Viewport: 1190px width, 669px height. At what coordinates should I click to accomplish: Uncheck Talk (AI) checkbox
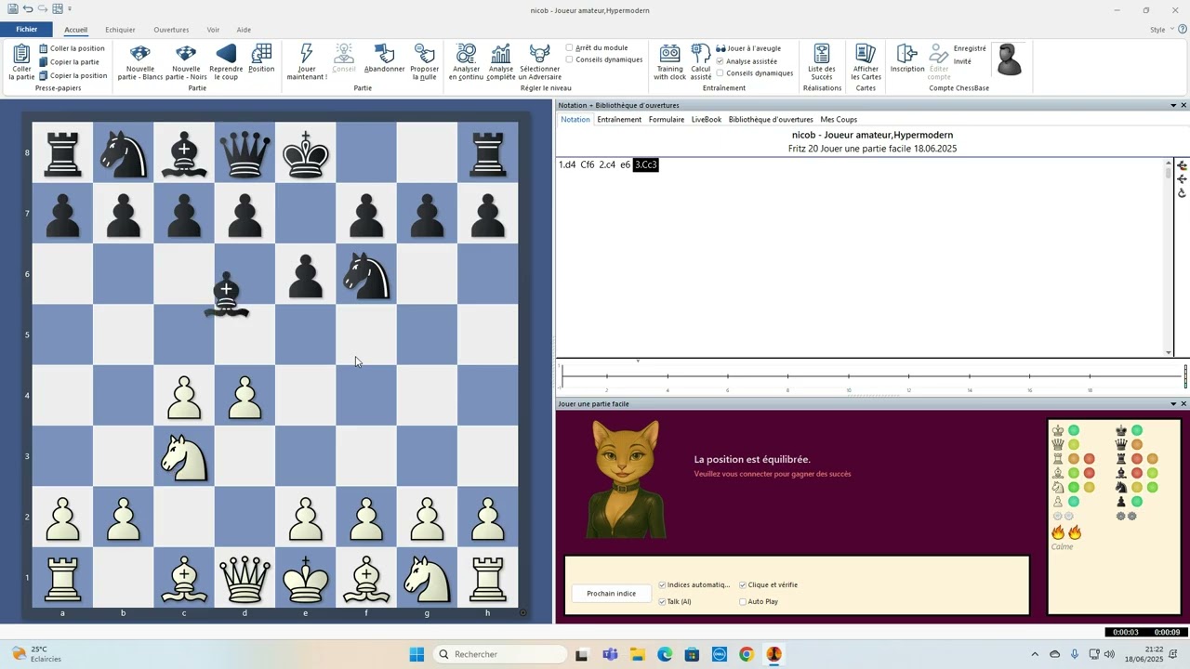(662, 602)
